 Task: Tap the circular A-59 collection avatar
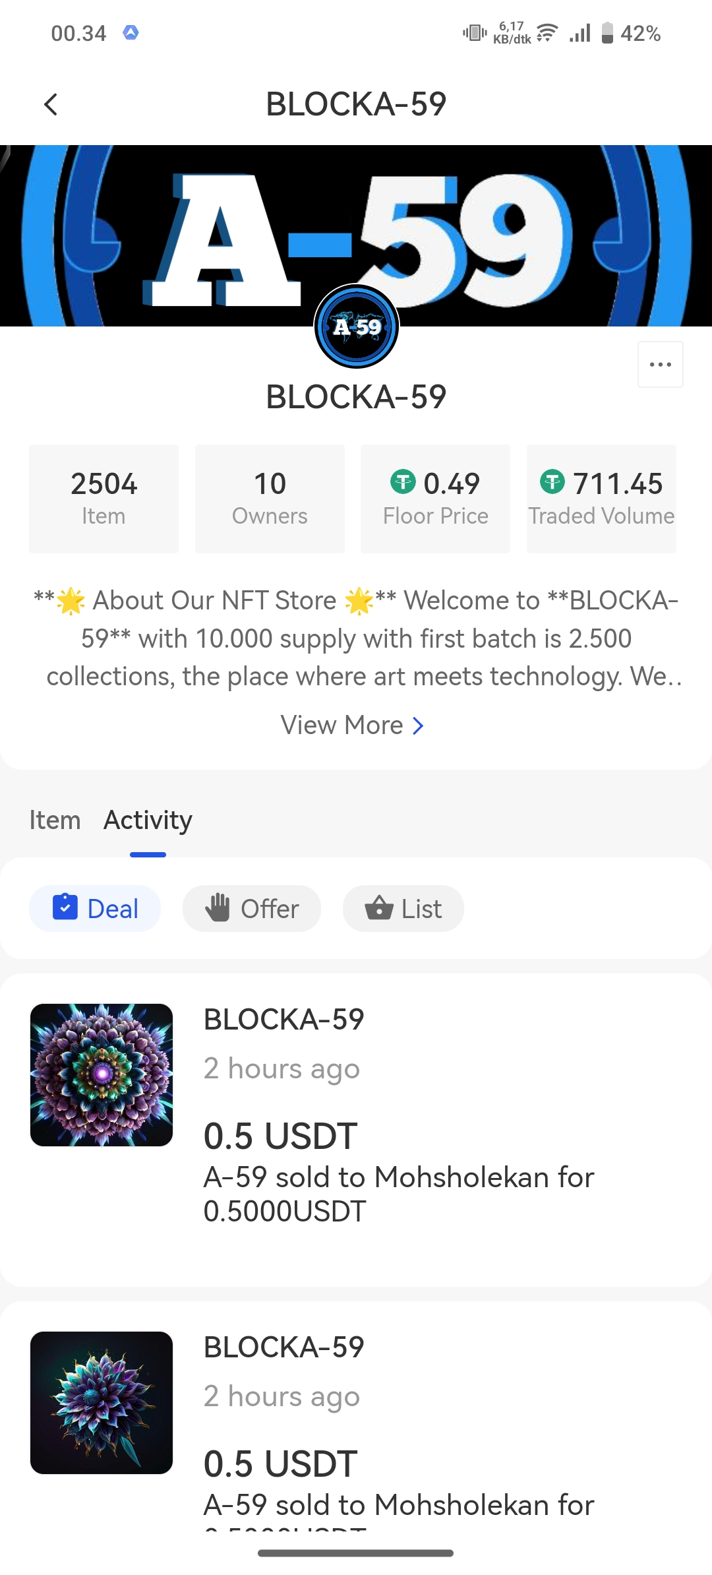pos(357,326)
